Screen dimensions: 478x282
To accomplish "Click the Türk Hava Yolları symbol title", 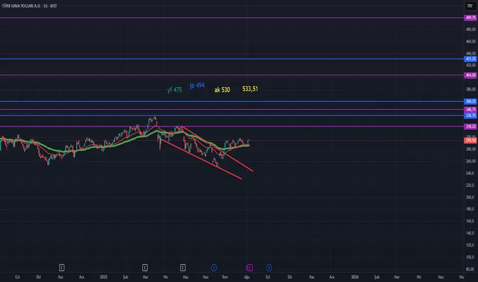I will [29, 6].
